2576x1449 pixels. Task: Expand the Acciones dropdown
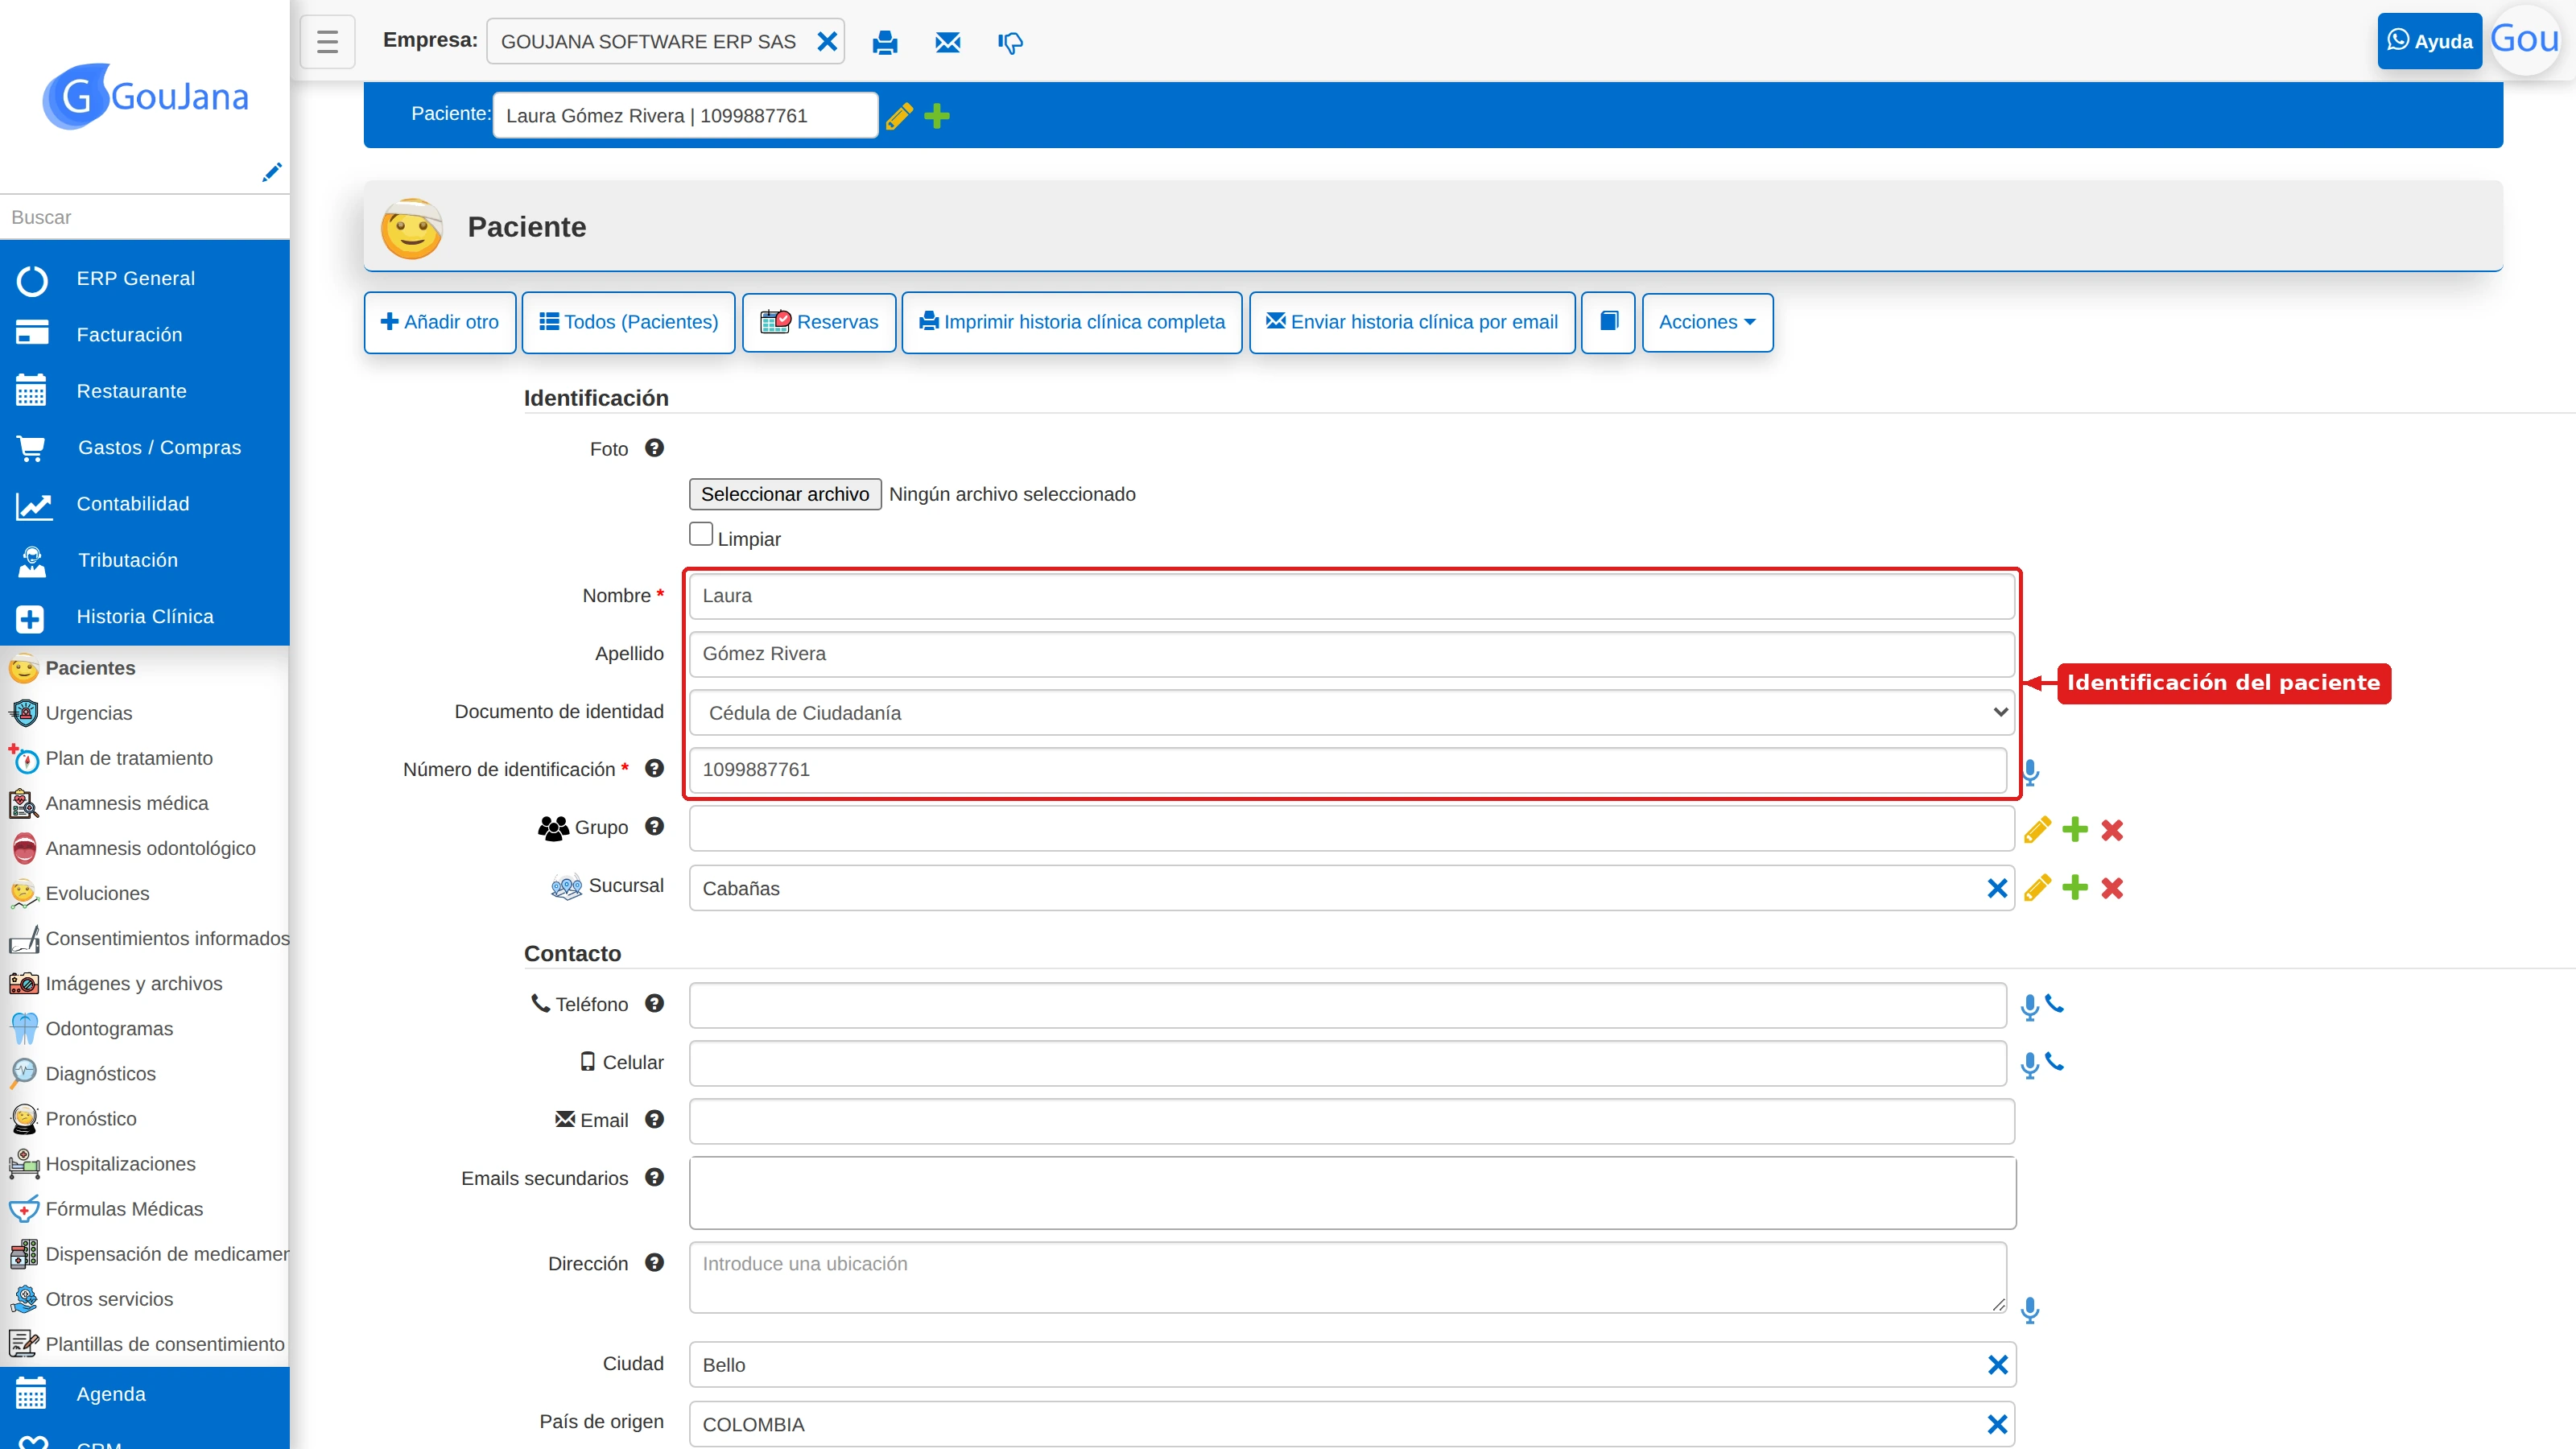pos(1707,322)
